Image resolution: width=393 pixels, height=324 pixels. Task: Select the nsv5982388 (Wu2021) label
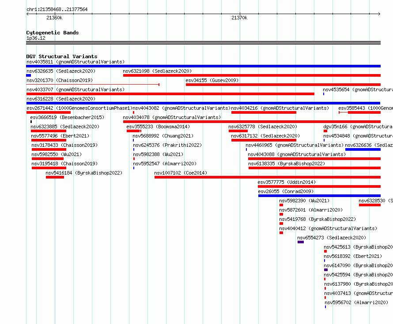point(158,154)
